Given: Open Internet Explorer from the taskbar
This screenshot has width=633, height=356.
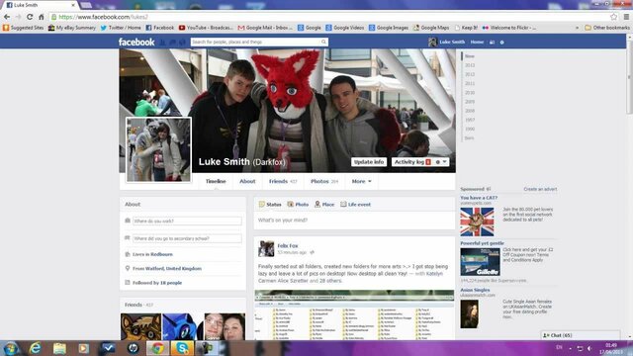Looking at the screenshot, I should [x=36, y=348].
